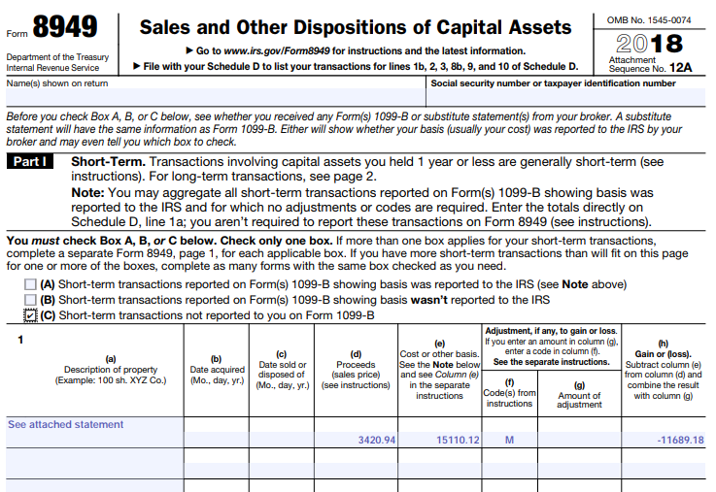This screenshot has height=492, width=716.
Task: Uncheck box (C) not reported on 1099-B
Action: pos(31,316)
